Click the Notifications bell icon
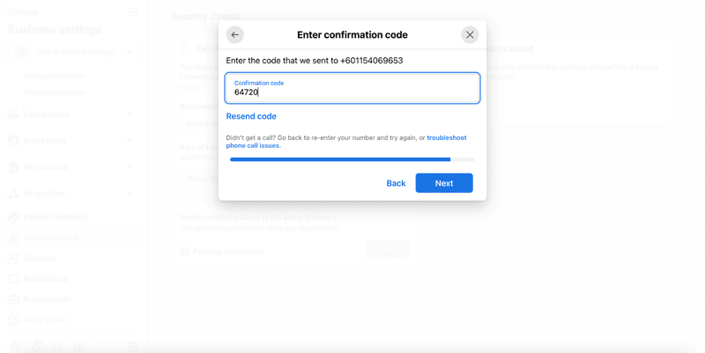 (13, 278)
